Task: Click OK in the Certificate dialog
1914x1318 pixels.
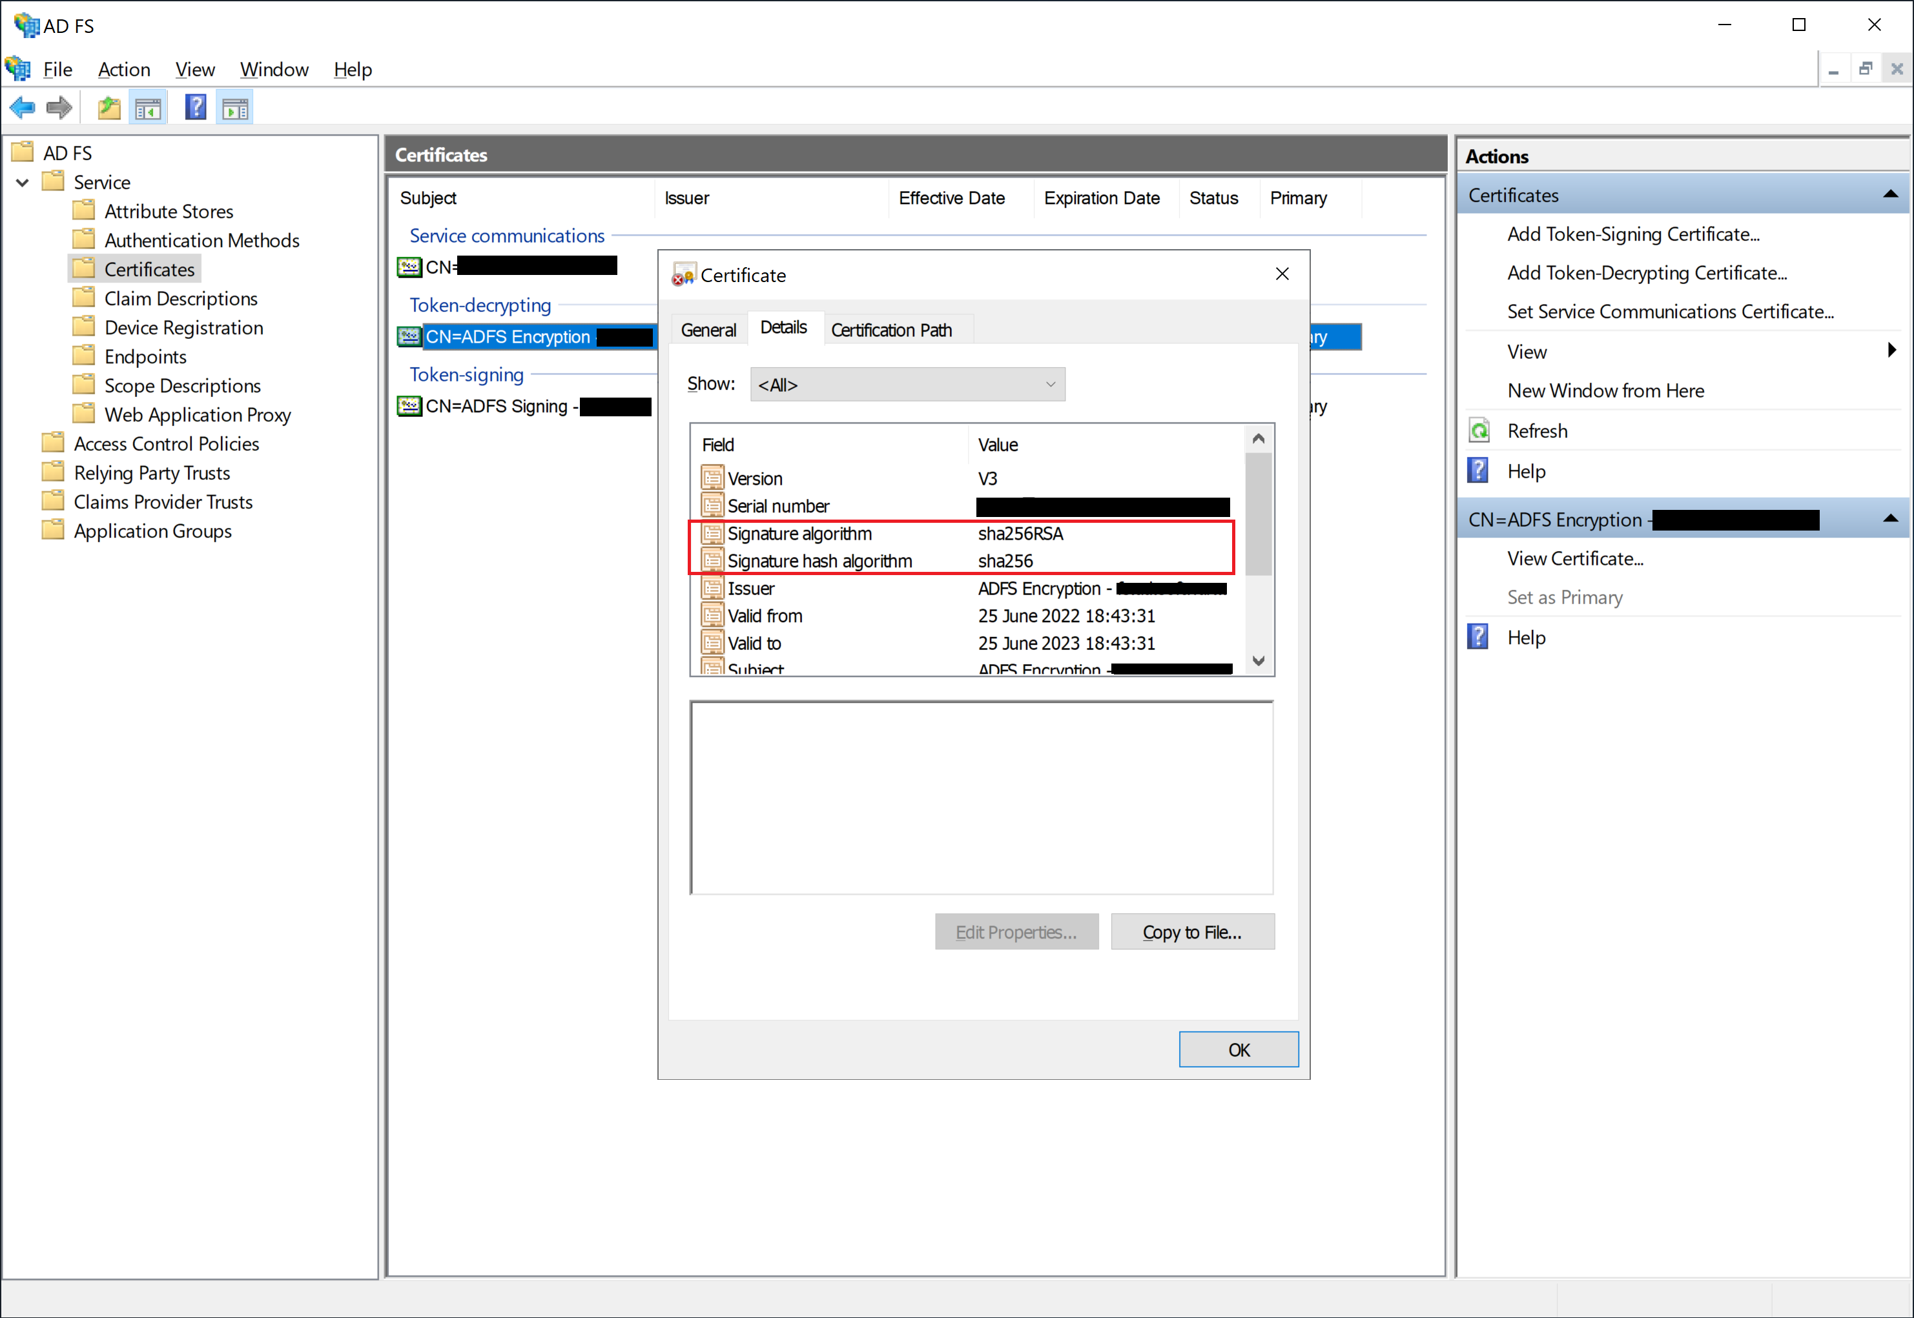Action: 1239,1049
